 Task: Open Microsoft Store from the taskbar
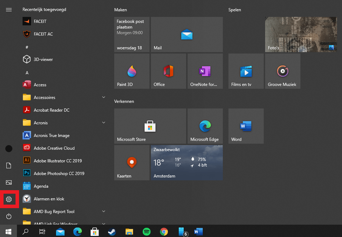[94, 231]
